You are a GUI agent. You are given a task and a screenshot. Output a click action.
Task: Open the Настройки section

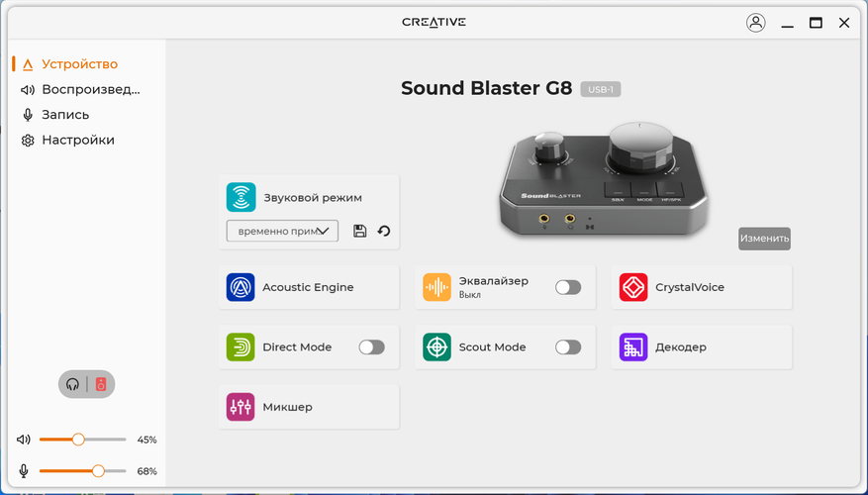click(x=78, y=140)
